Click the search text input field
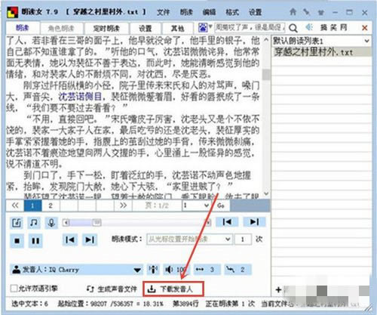Viewport: 377px width, 315px height. click(x=250, y=27)
